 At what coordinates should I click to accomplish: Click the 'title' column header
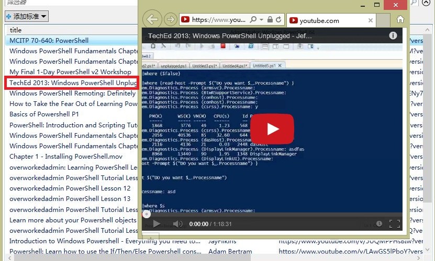(x=16, y=30)
